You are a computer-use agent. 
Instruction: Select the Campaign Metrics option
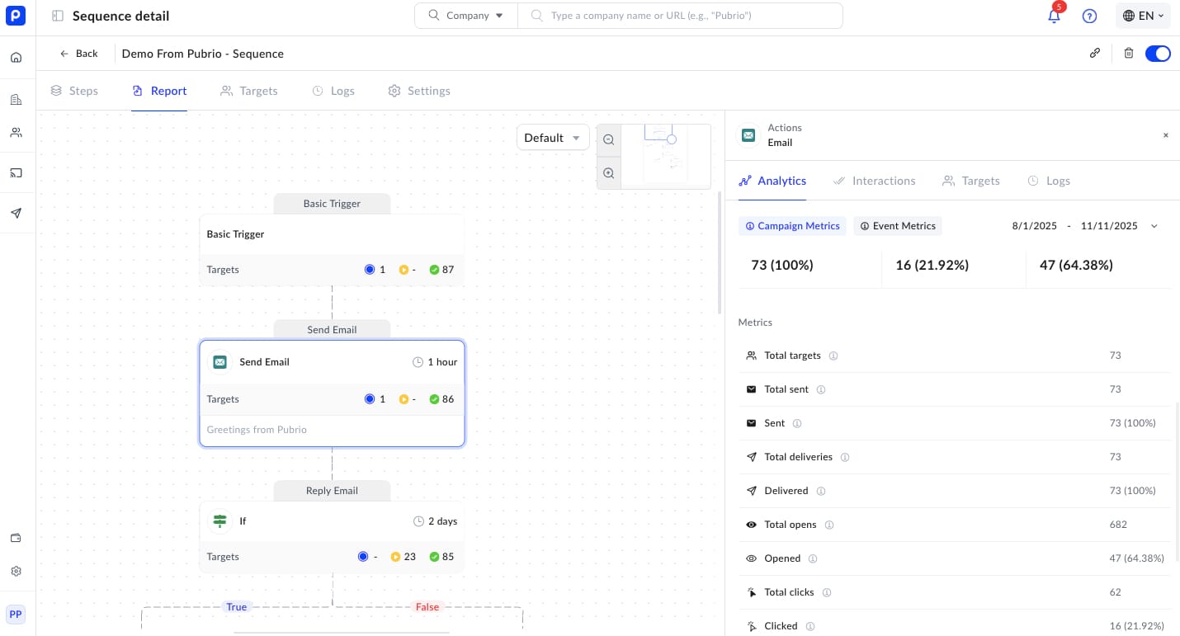click(792, 226)
